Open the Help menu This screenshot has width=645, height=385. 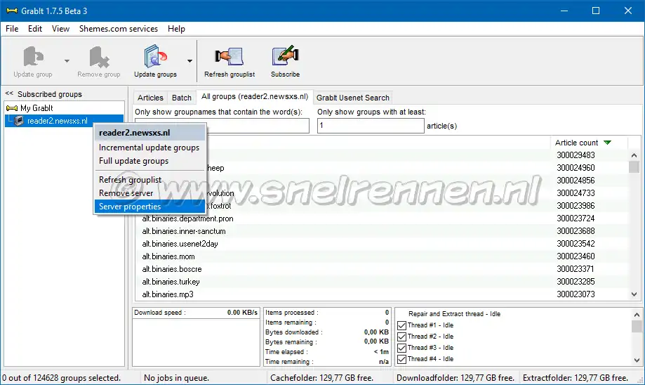coord(176,29)
